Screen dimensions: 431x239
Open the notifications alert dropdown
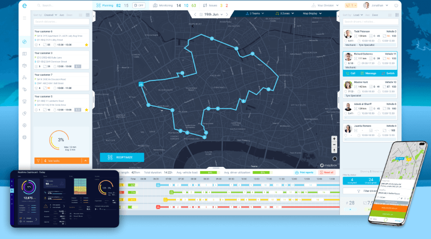pos(351,5)
